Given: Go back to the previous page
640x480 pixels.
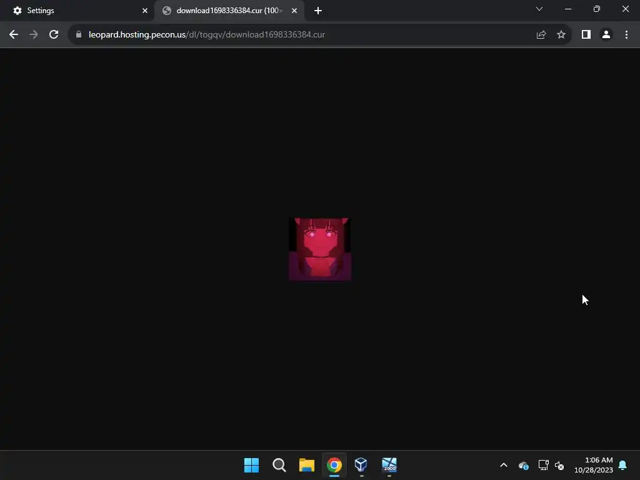Looking at the screenshot, I should coord(14,35).
